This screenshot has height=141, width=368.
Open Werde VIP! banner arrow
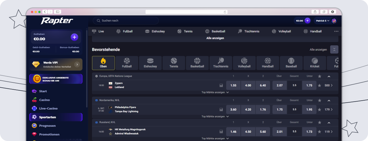coord(77,65)
